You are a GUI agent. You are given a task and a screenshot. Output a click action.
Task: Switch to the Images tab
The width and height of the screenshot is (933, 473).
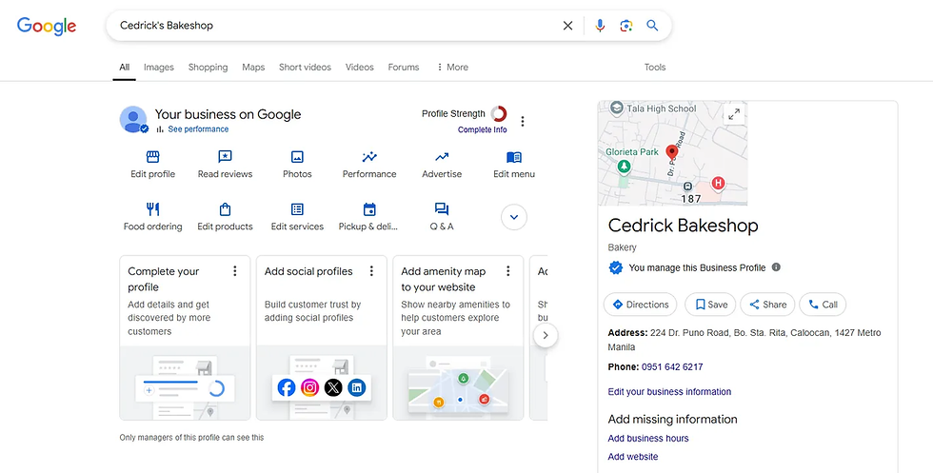(x=159, y=68)
